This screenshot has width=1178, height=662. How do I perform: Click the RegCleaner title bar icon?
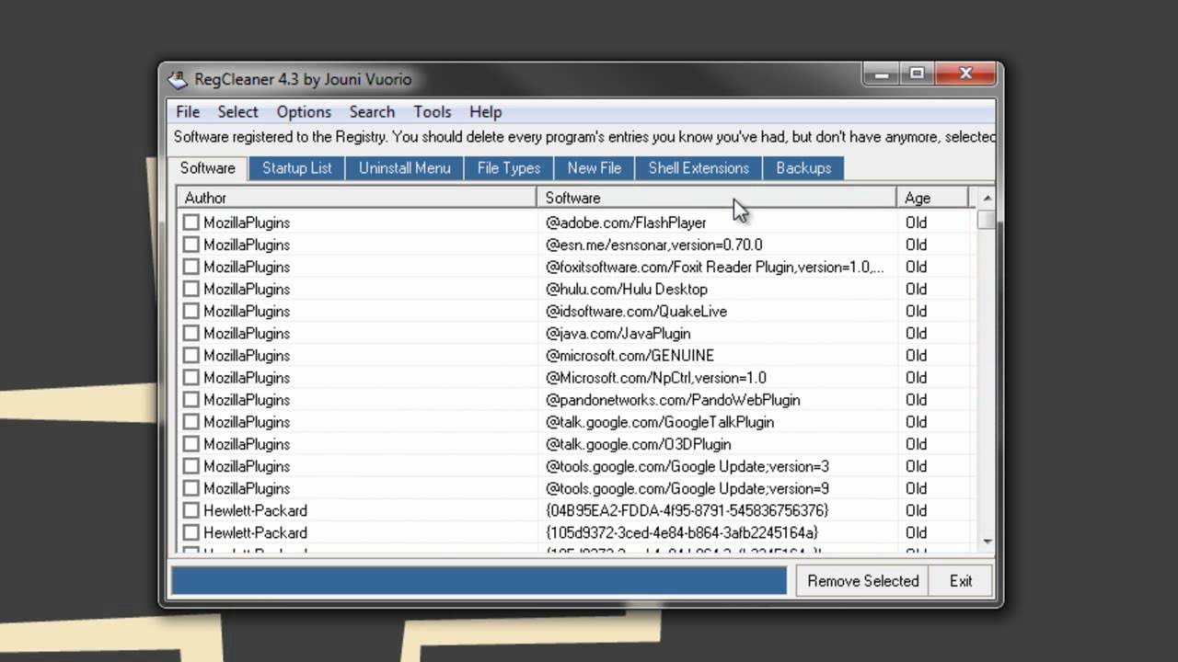[178, 79]
